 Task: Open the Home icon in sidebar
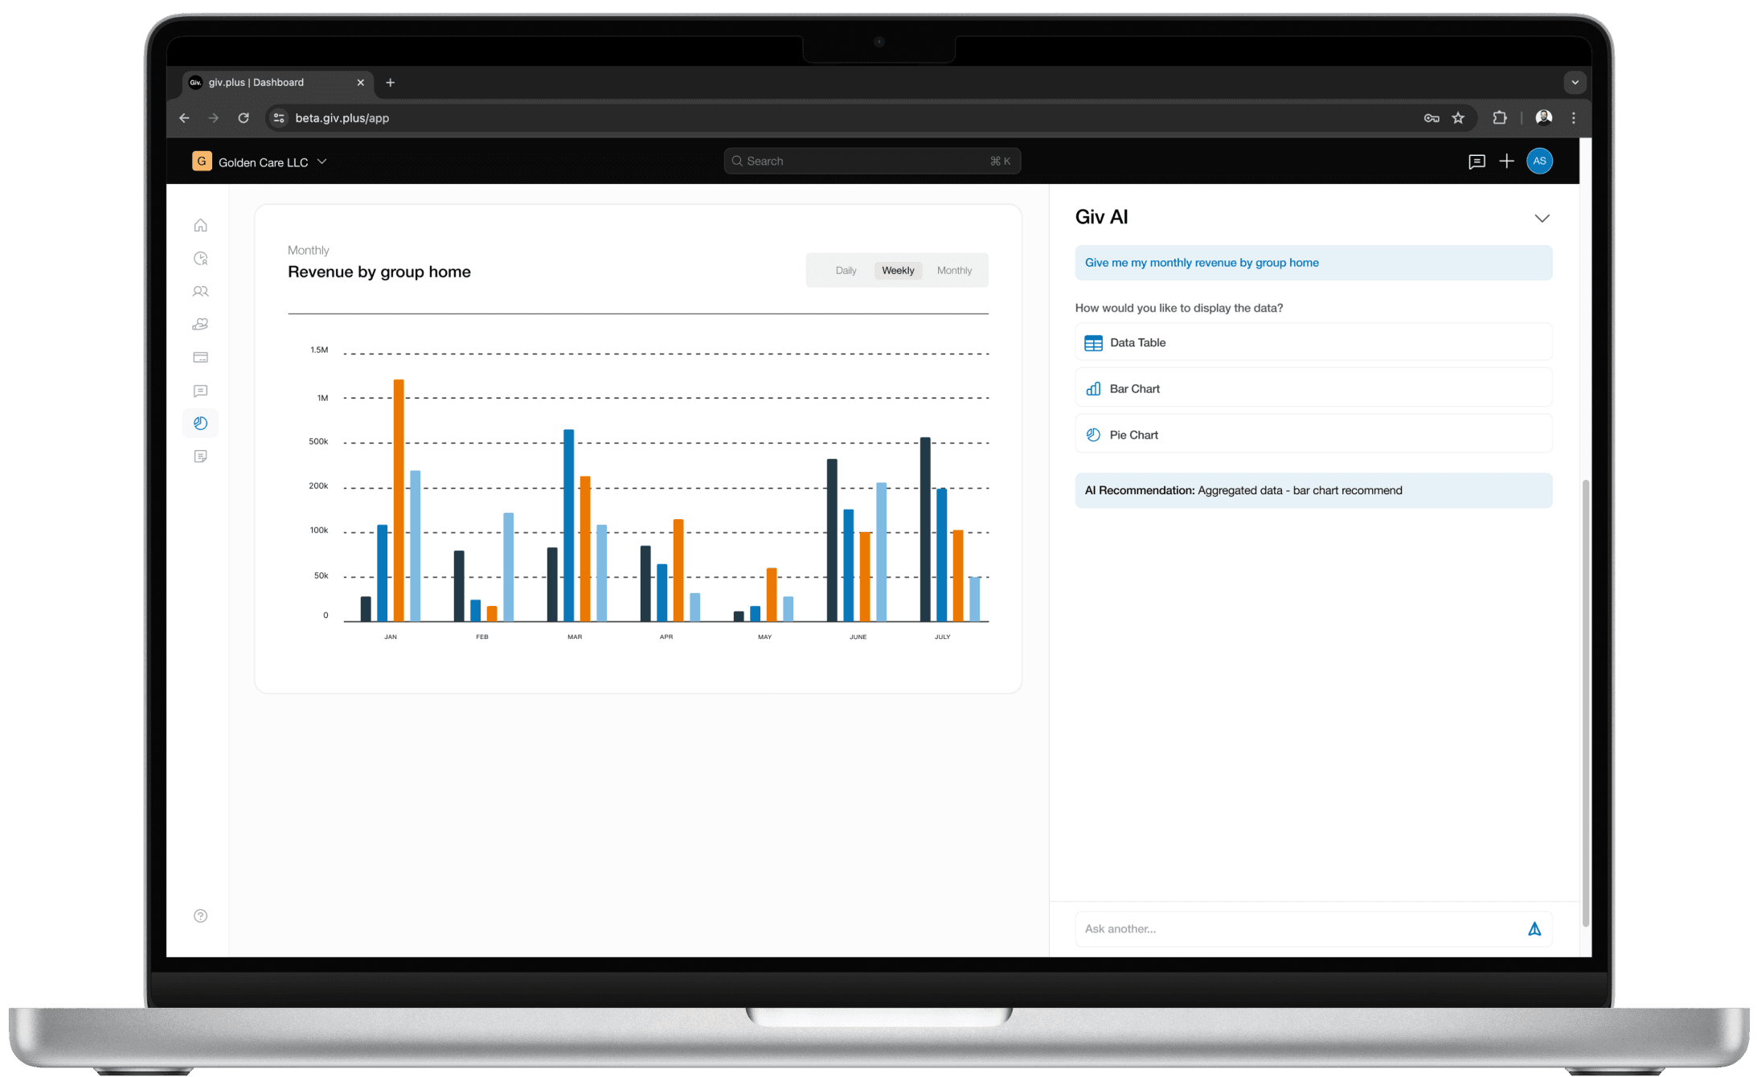click(x=200, y=225)
